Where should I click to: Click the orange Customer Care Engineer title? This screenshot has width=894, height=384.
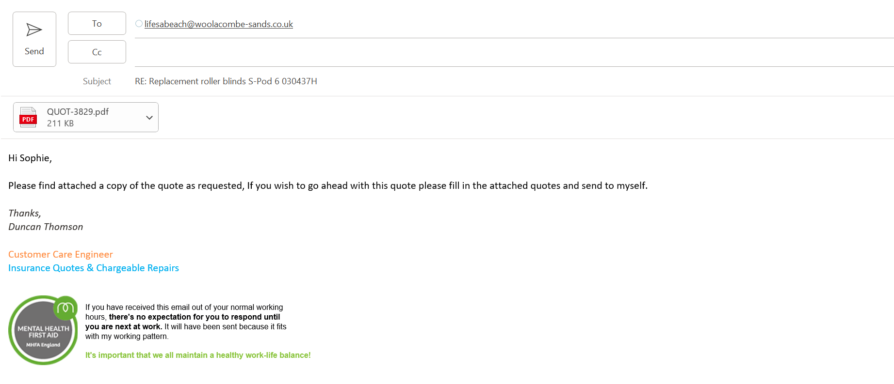coord(61,255)
